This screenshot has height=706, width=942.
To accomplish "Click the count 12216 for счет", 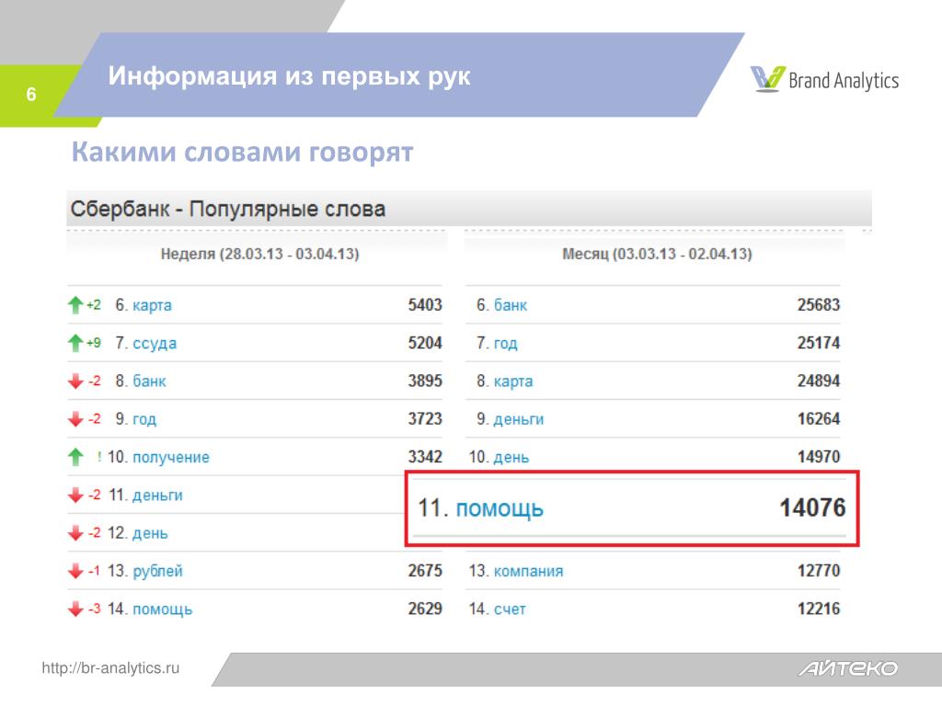I will pyautogui.click(x=818, y=609).
